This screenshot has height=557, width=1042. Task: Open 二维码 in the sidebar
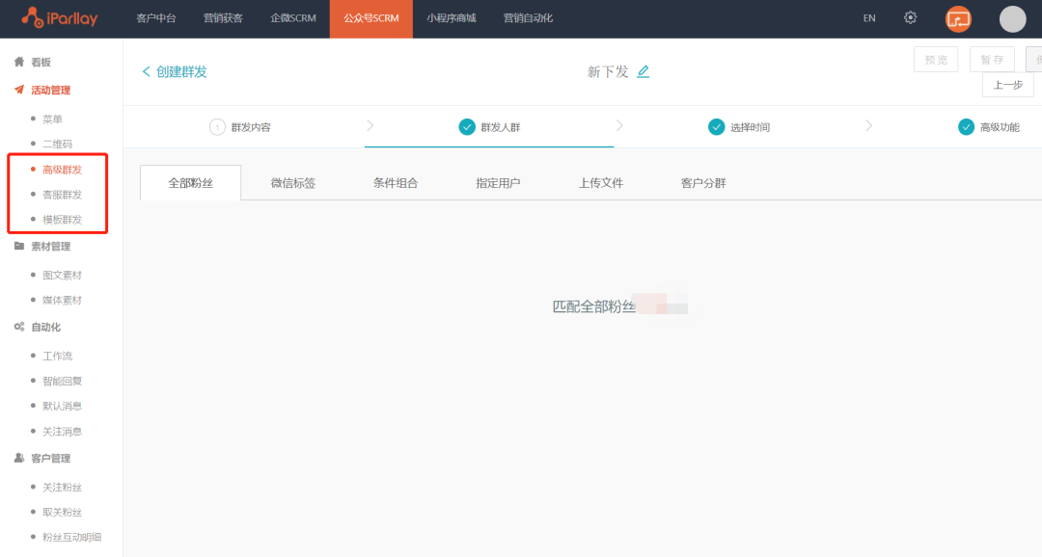pyautogui.click(x=57, y=144)
